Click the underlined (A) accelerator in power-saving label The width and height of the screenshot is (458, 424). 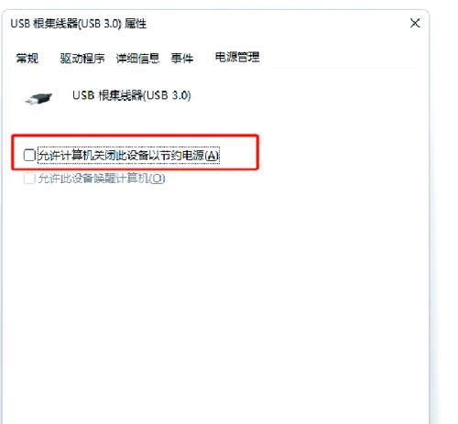[x=212, y=156]
